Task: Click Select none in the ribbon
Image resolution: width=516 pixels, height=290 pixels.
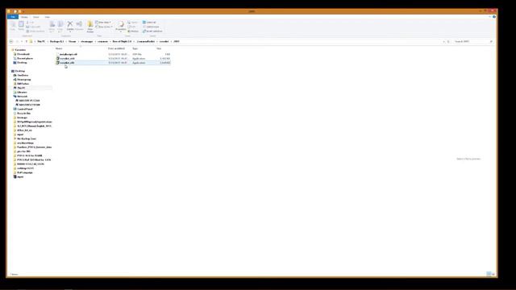Action: tap(151, 27)
